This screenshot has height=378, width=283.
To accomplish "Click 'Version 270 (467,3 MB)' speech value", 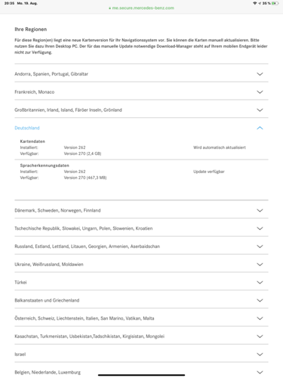I will 85,178.
